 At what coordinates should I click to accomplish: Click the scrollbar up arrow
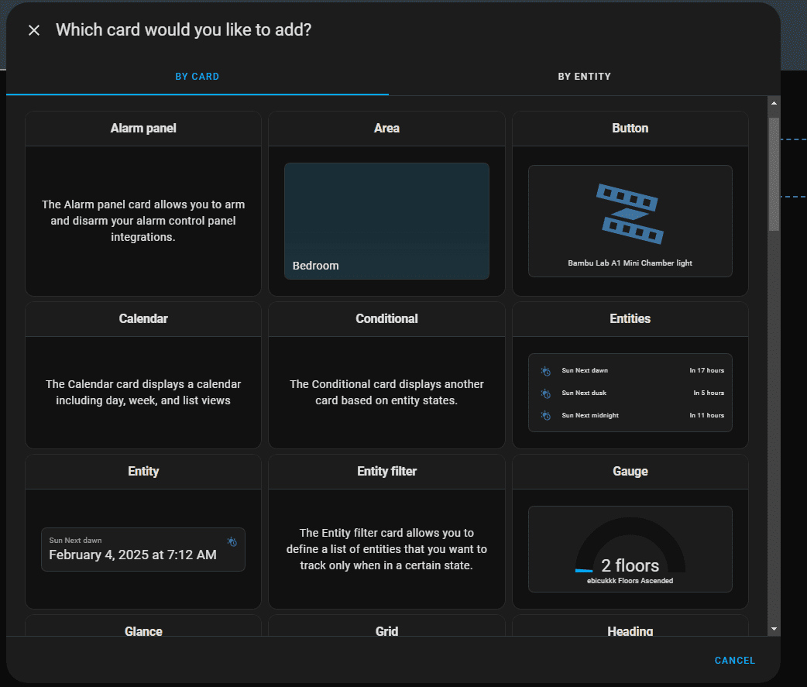[774, 102]
